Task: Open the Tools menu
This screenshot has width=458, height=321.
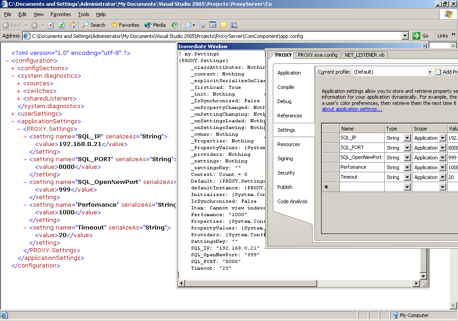Action: tap(84, 14)
